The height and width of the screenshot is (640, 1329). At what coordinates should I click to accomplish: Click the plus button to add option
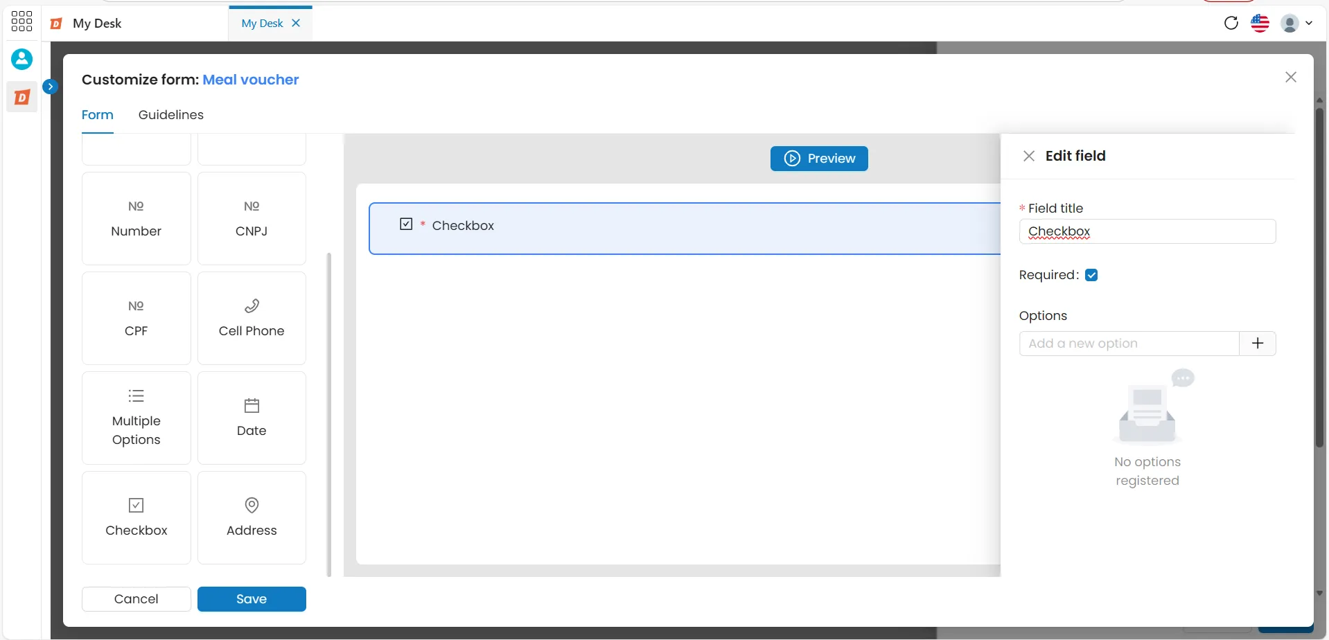tap(1258, 344)
